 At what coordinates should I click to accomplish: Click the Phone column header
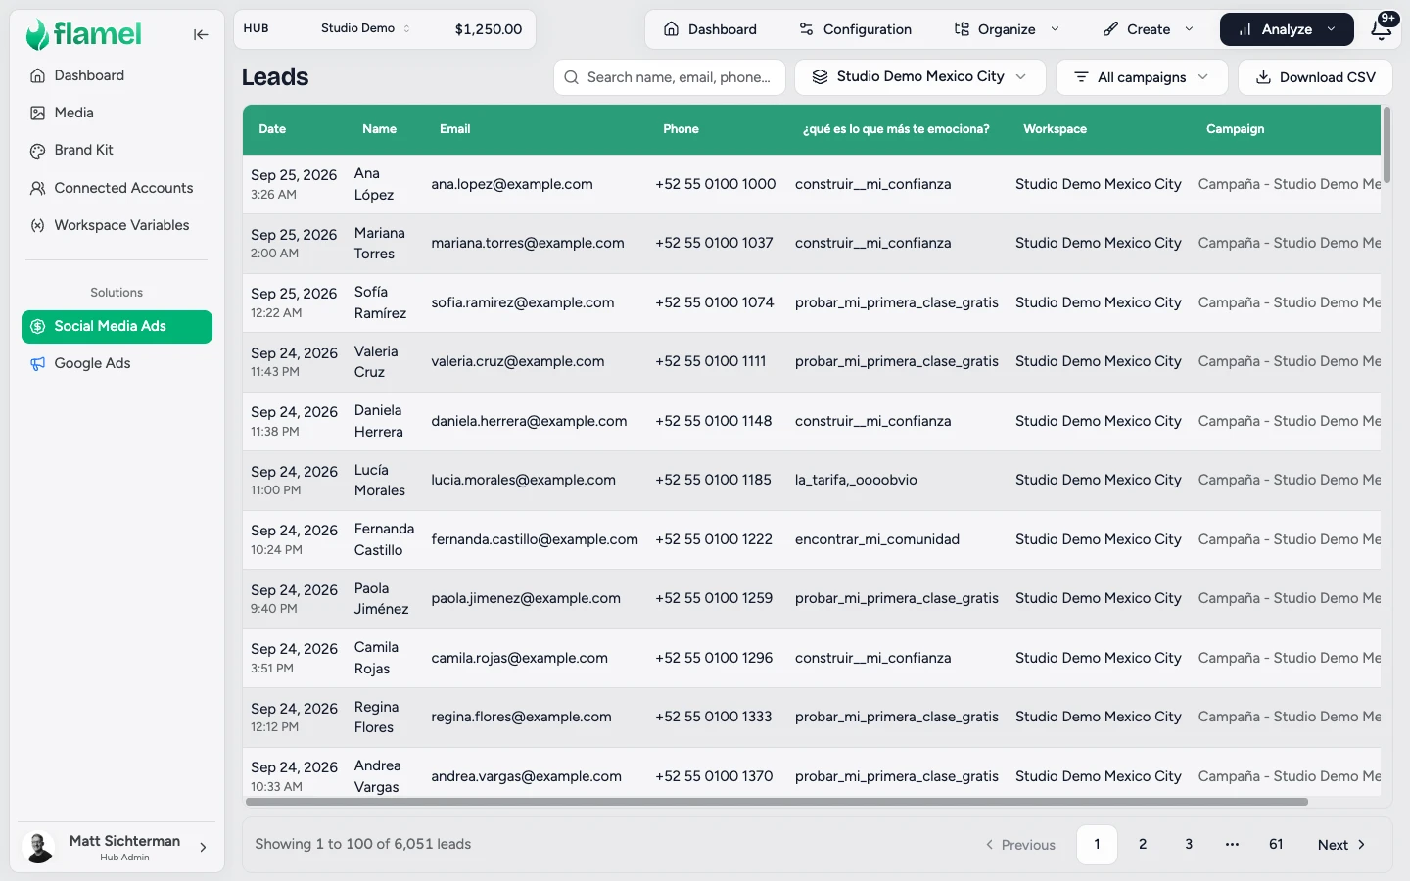(681, 129)
